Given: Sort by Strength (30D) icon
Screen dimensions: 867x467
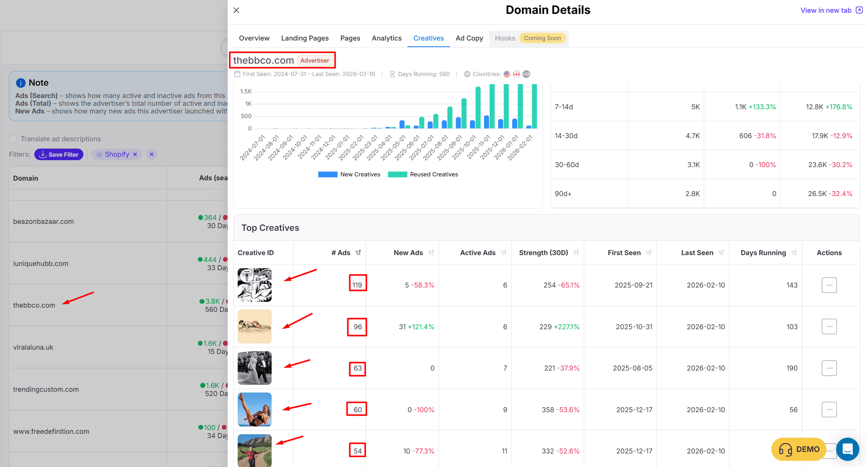Looking at the screenshot, I should coord(576,253).
